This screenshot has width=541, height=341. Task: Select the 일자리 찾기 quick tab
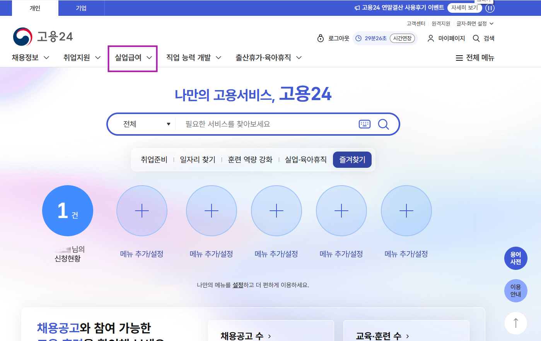point(198,160)
